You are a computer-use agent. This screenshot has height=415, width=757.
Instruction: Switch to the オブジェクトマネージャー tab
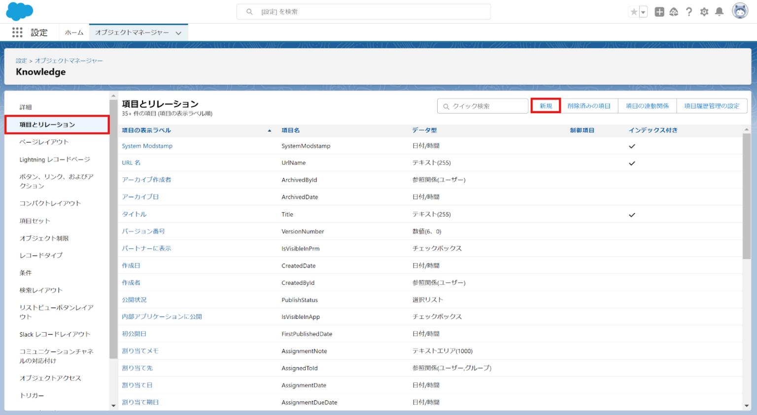(133, 32)
